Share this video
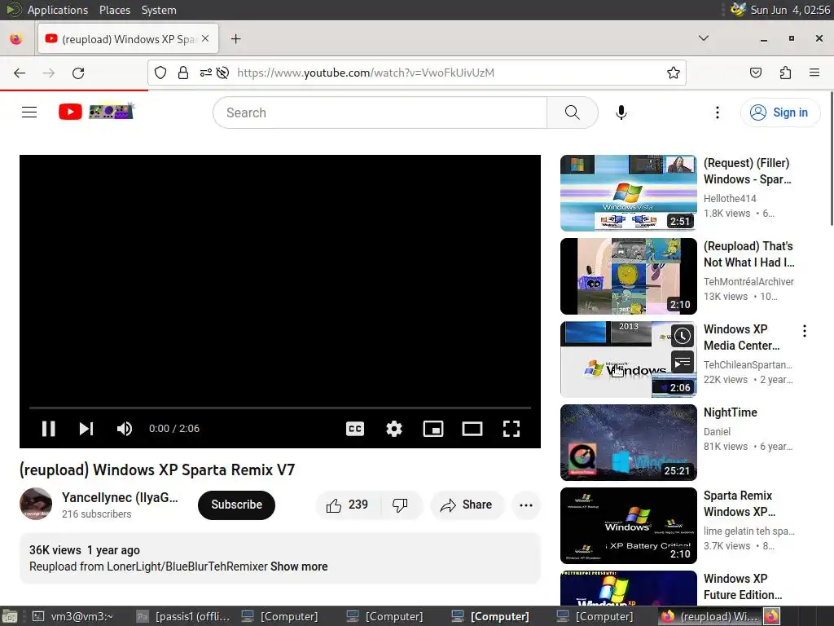This screenshot has width=834, height=626. point(467,505)
